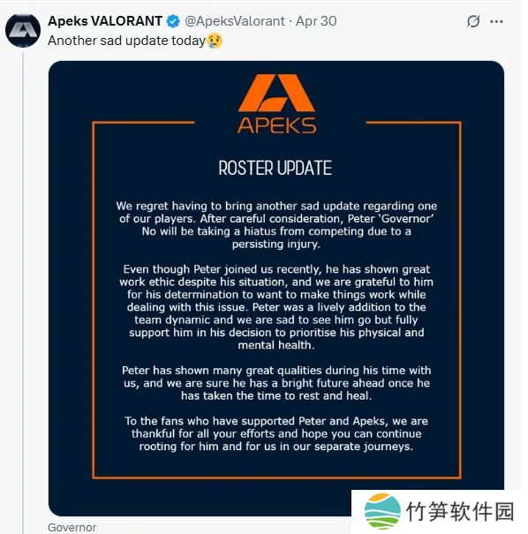Open the three-dot more options menu

496,21
